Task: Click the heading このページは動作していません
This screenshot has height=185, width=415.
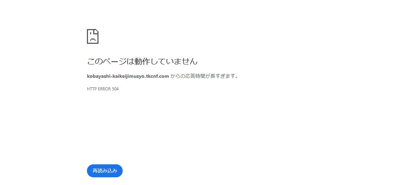Action: pos(142,61)
